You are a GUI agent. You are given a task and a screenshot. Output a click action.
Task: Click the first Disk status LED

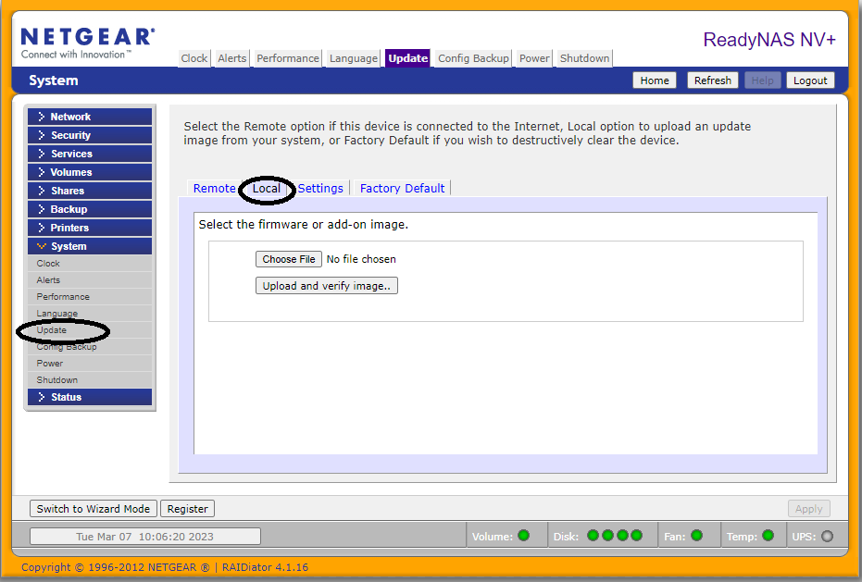point(593,536)
